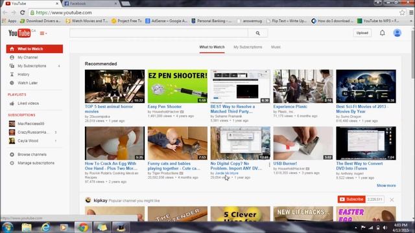Dismiss the kipkay channel recommendation
The height and width of the screenshot is (233, 415).
[x=392, y=199]
